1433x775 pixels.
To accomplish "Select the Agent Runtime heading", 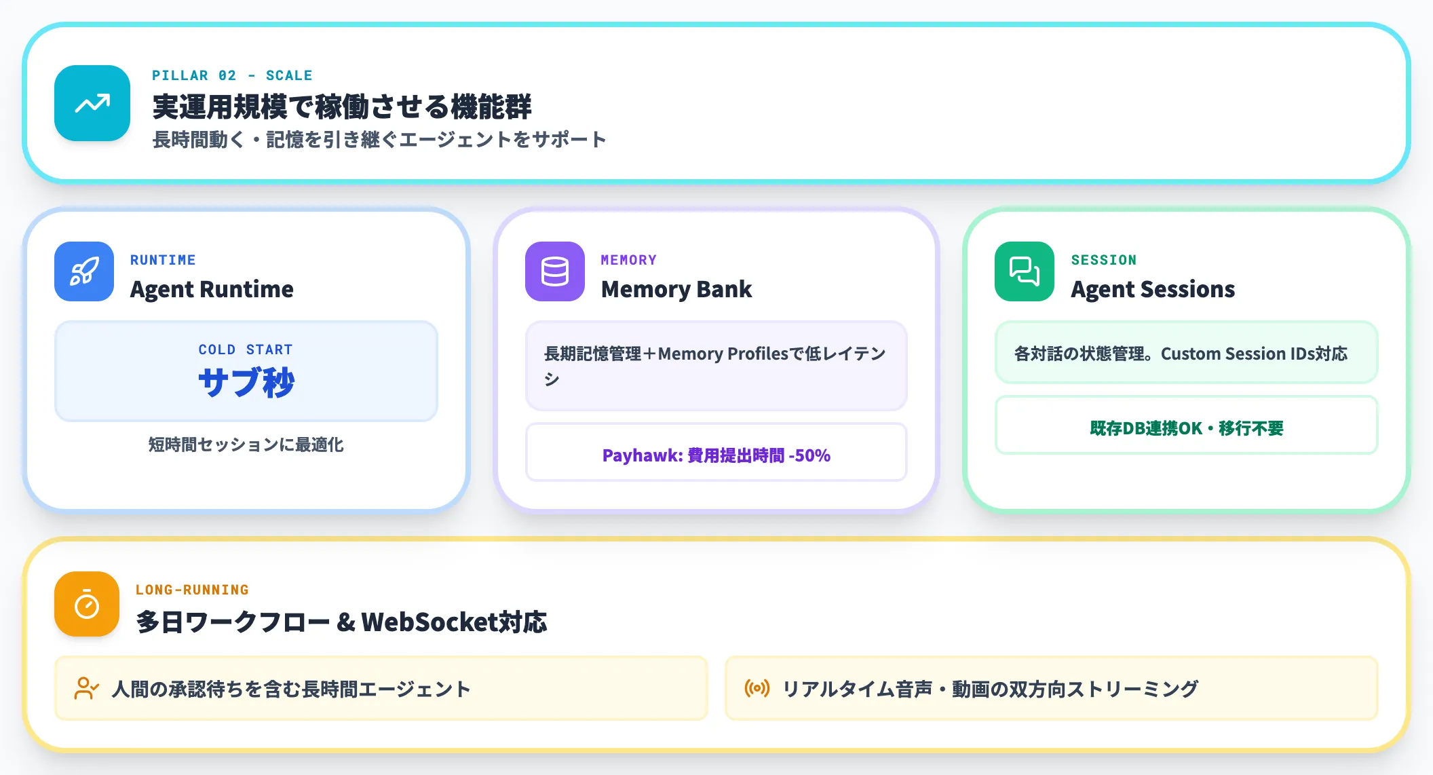I will (212, 289).
